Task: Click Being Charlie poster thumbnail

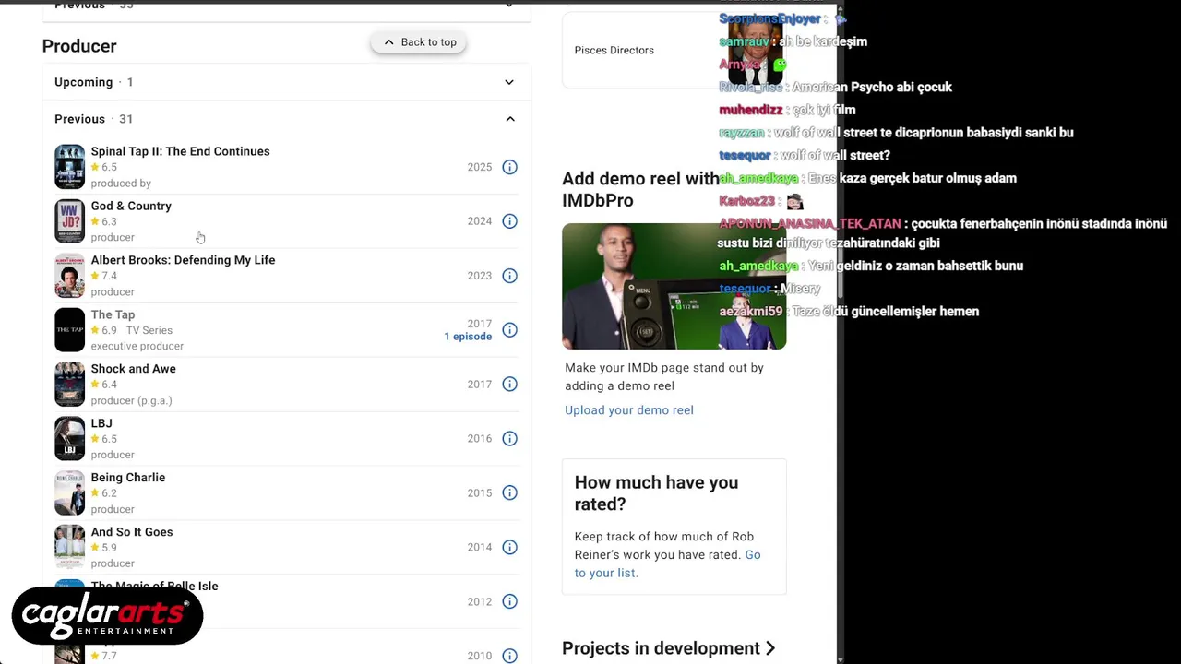Action: [x=69, y=493]
